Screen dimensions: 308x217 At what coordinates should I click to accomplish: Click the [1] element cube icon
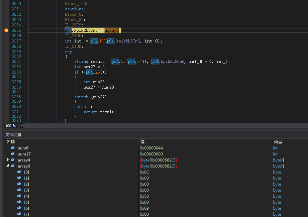(19, 178)
